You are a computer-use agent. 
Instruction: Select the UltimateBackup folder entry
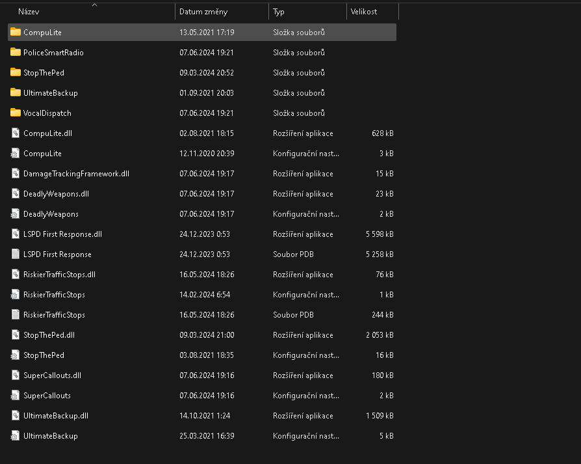50,93
